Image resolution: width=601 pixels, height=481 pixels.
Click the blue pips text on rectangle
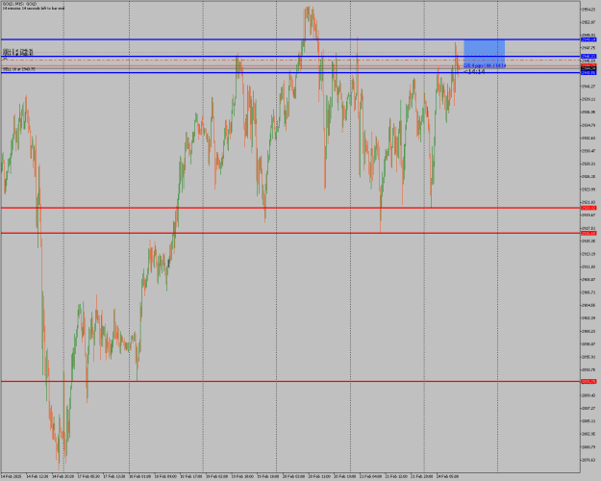485,65
